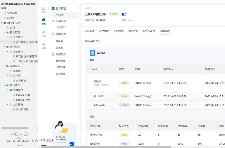Click the bottom horizontal page scrollbar
Image resolution: width=225 pixels, height=148 pixels.
(x=106, y=147)
